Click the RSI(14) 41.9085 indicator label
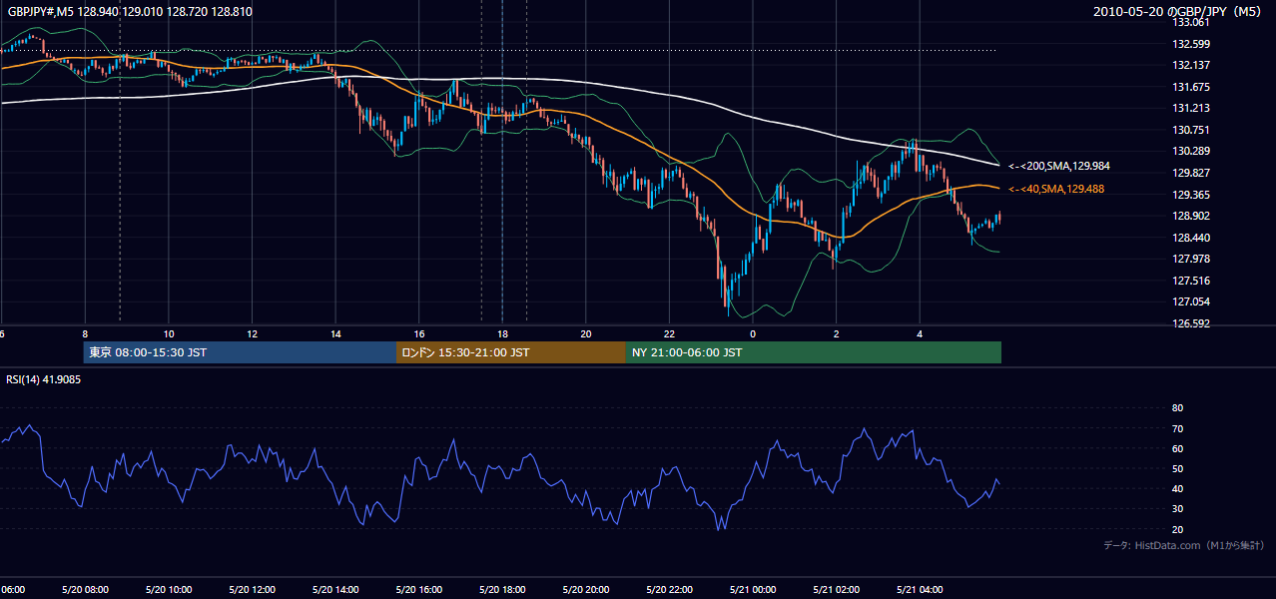 coord(44,379)
